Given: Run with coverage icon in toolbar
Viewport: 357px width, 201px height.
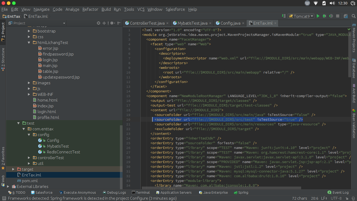Looking at the screenshot, I should [331, 16].
